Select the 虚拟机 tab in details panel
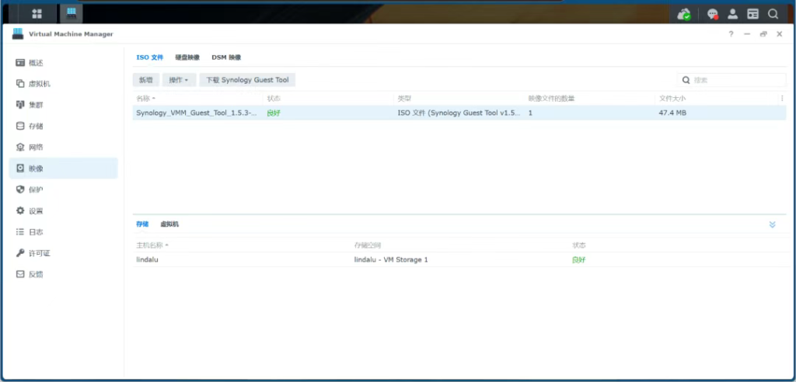Viewport: 796px width, 382px height. [169, 224]
